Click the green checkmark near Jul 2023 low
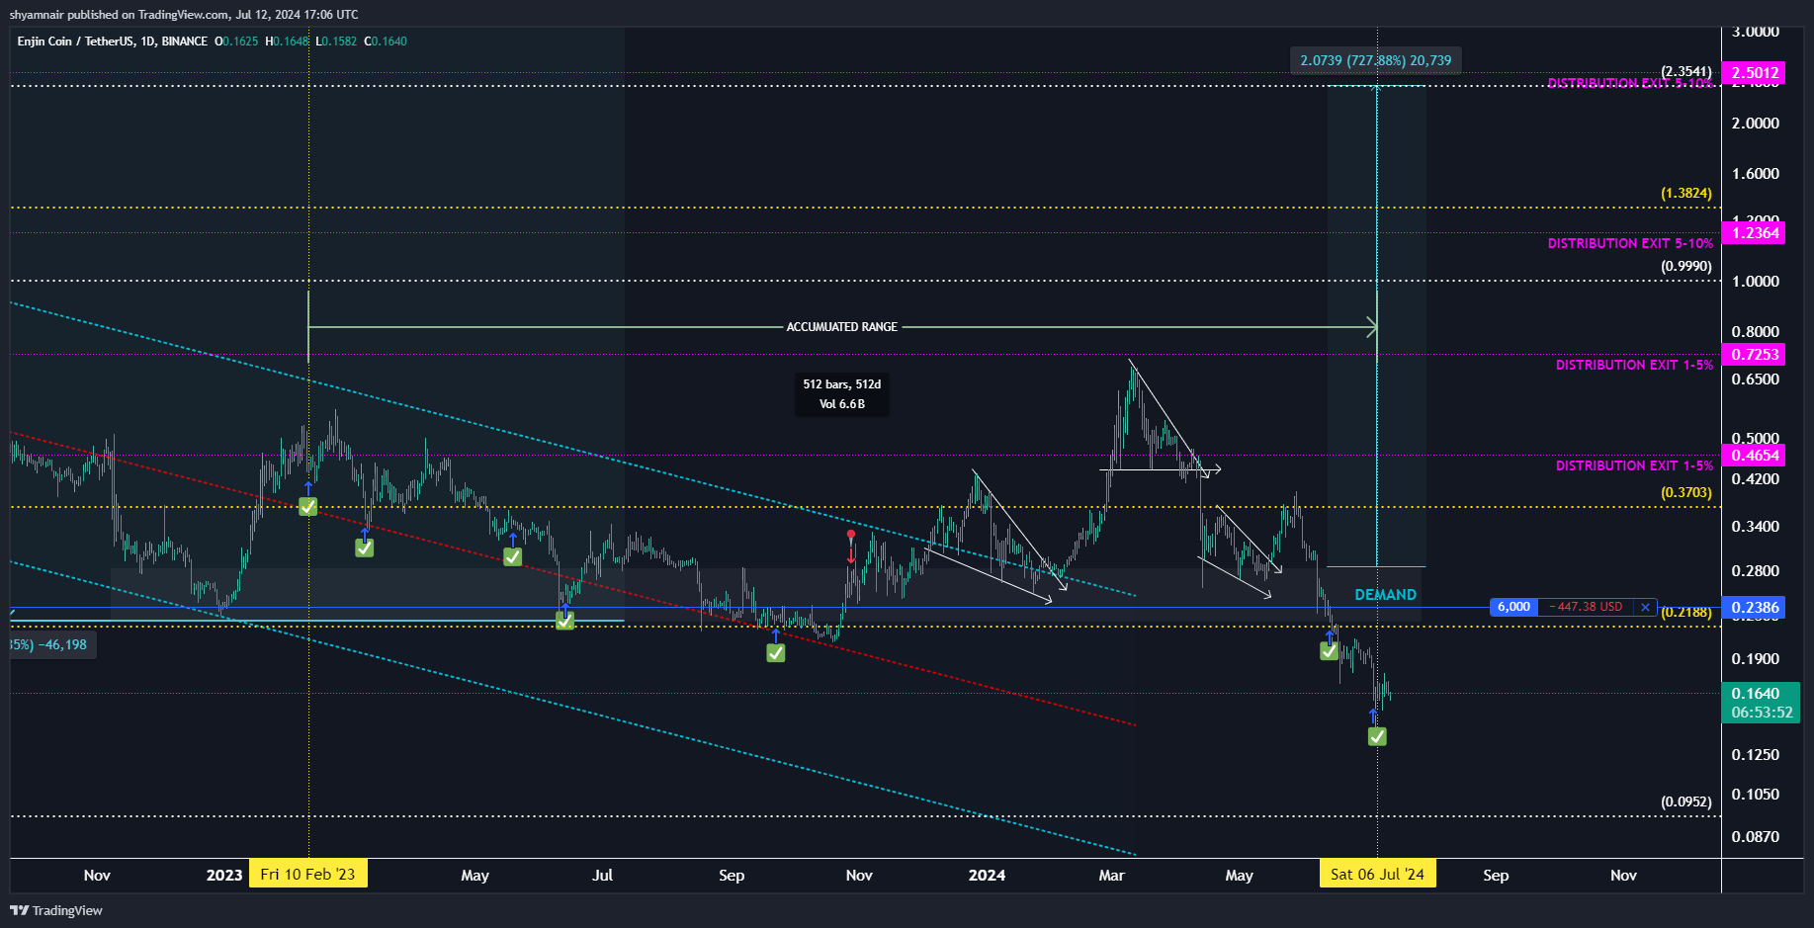Screen dimensions: 1814x928 click(564, 621)
